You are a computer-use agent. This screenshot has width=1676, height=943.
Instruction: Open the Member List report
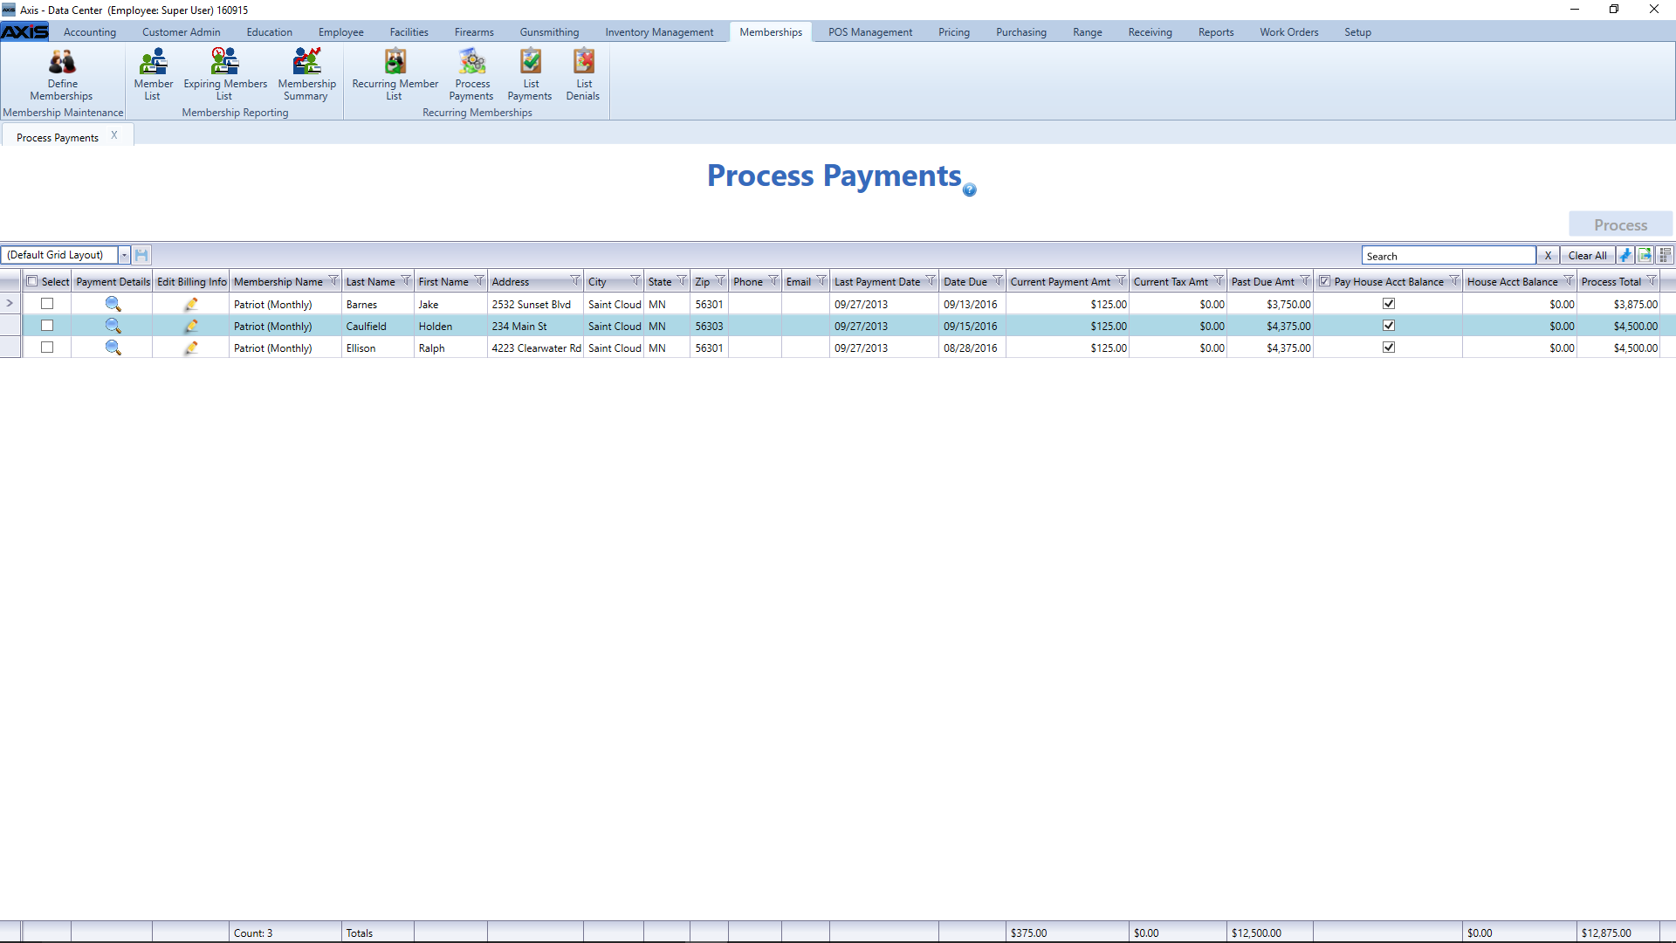pos(153,75)
